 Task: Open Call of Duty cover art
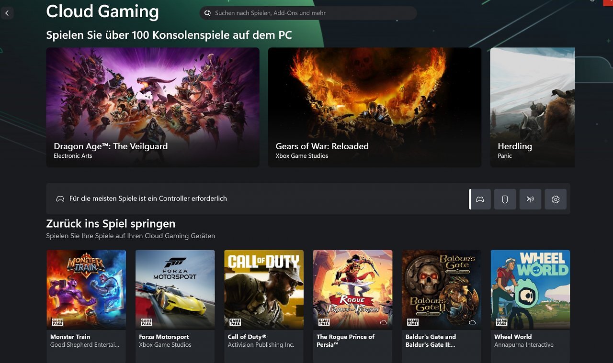264,289
